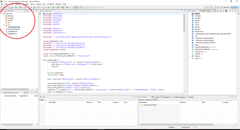Expand the Warnings group in Problems view
The height and width of the screenshot is (130, 240).
pyautogui.click(x=140, y=105)
